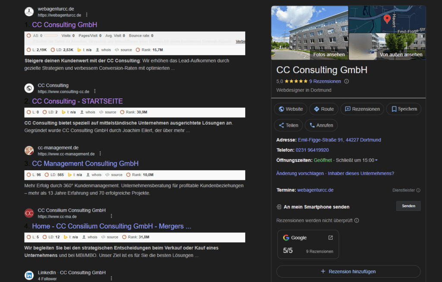Click the Verbinden link in Semrush bar
The width and height of the screenshot is (442, 282).
tap(240, 41)
